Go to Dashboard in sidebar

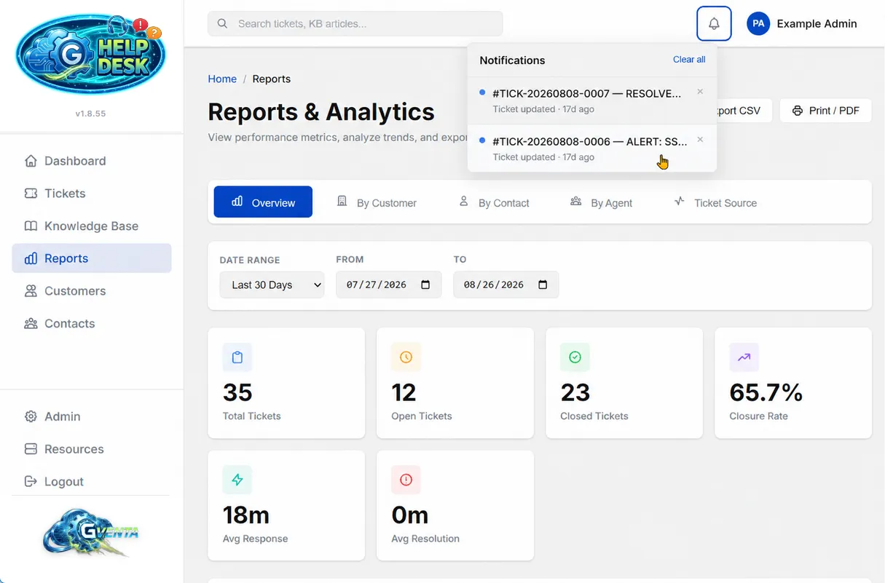pos(92,161)
